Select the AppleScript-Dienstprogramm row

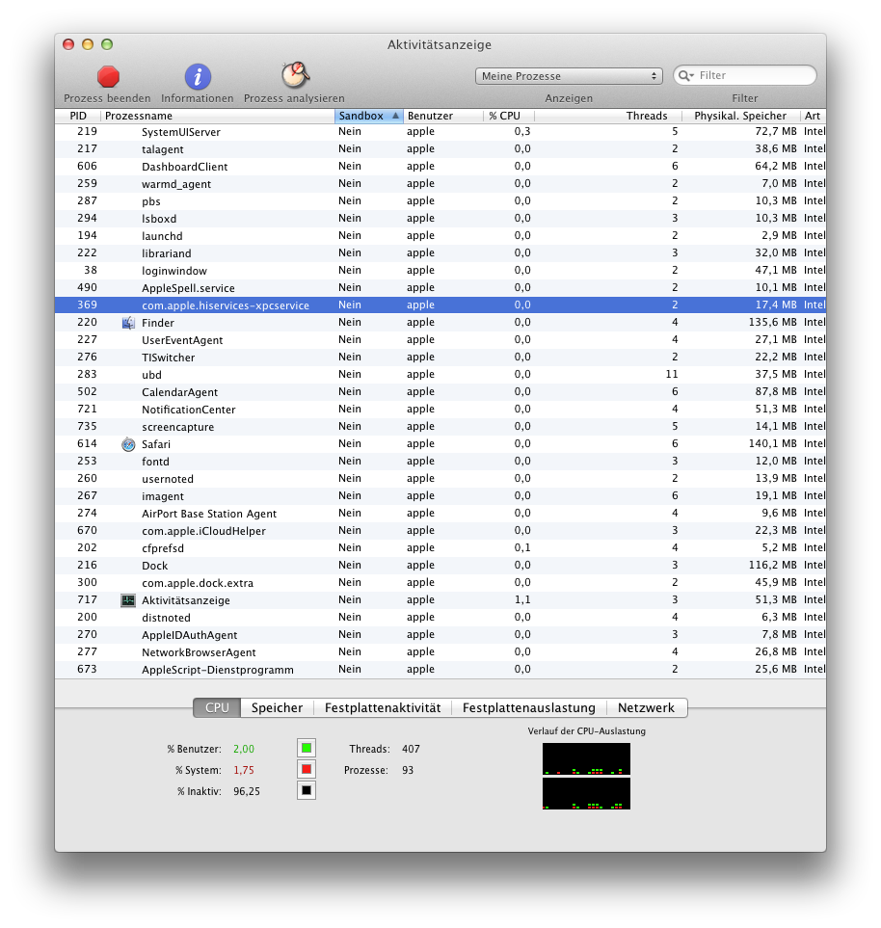(440, 670)
